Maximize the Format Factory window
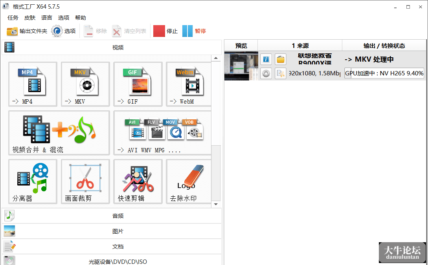This screenshot has height=265, width=428. click(408, 7)
